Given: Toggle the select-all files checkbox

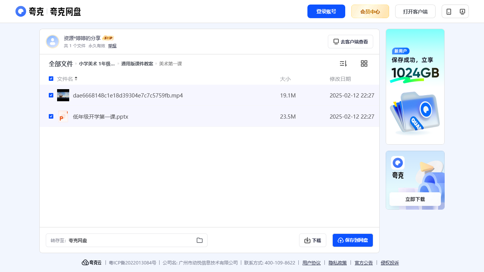Looking at the screenshot, I should pos(51,79).
